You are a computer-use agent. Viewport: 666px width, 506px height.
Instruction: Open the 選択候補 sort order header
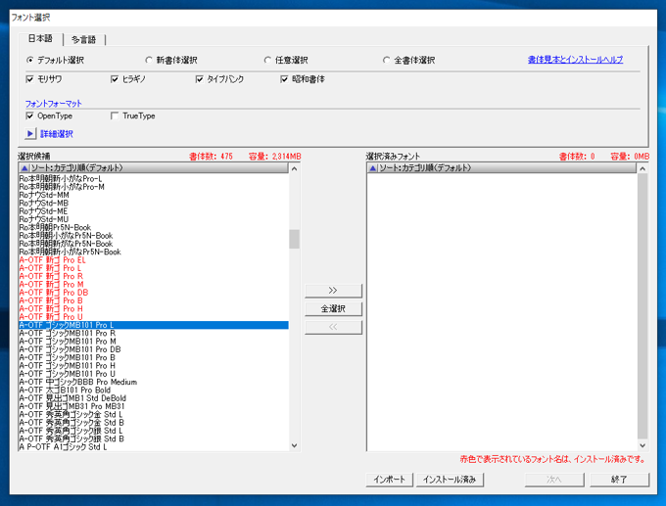click(154, 168)
